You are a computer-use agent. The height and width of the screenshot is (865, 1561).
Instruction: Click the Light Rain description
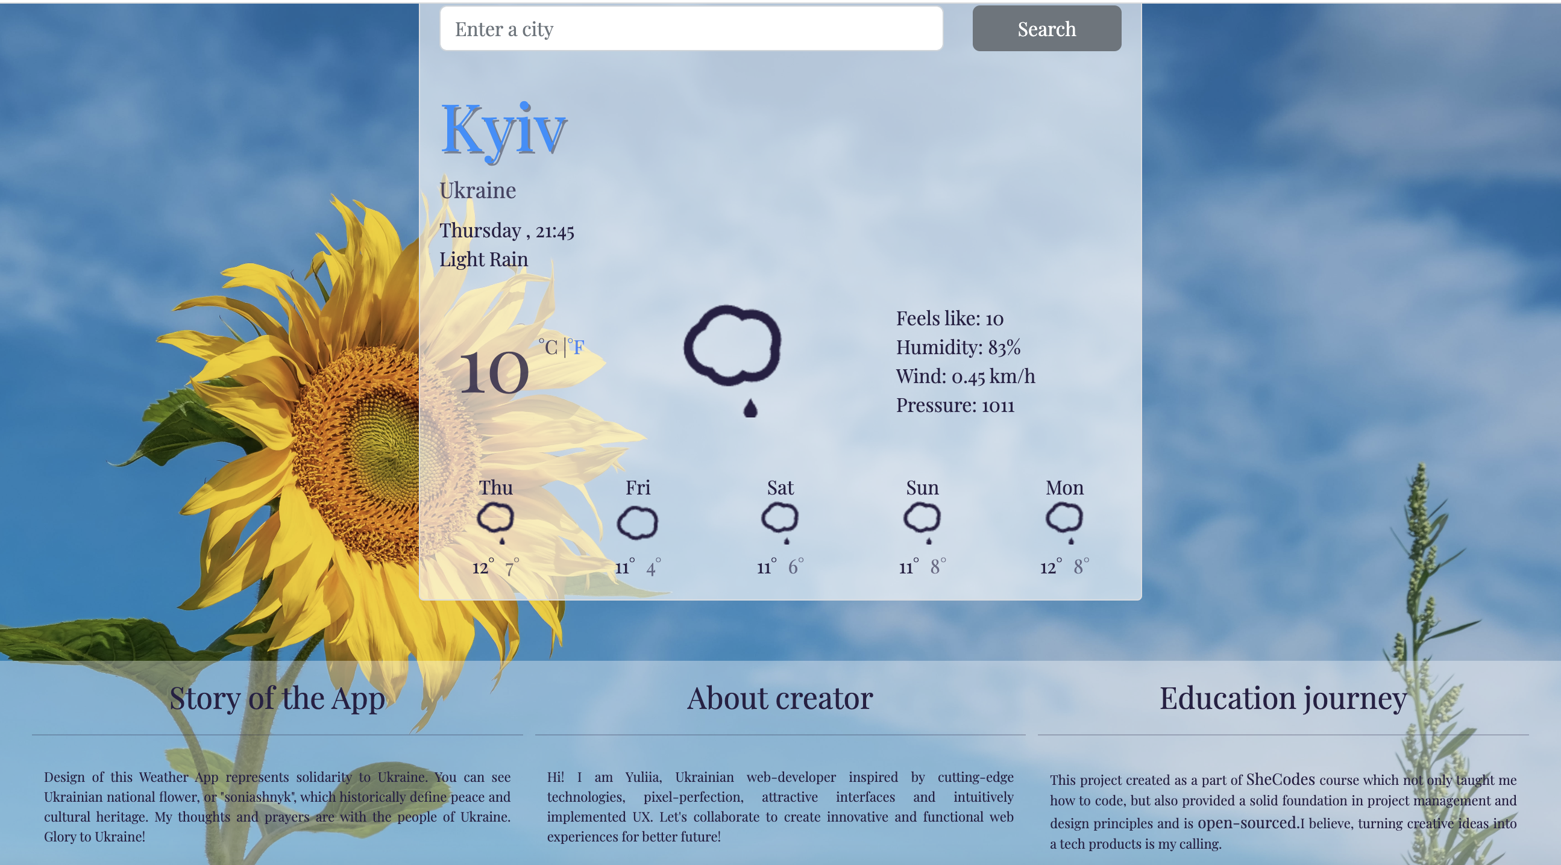pyautogui.click(x=483, y=259)
